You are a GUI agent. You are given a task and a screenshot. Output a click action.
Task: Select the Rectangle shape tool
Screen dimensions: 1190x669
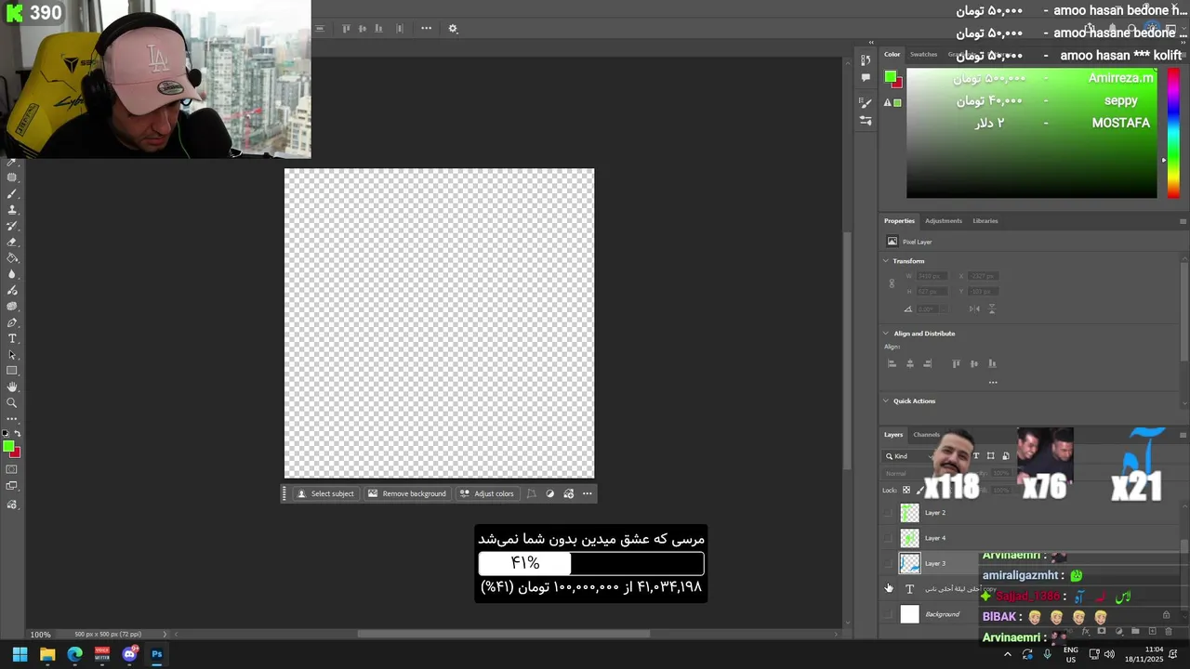point(12,371)
